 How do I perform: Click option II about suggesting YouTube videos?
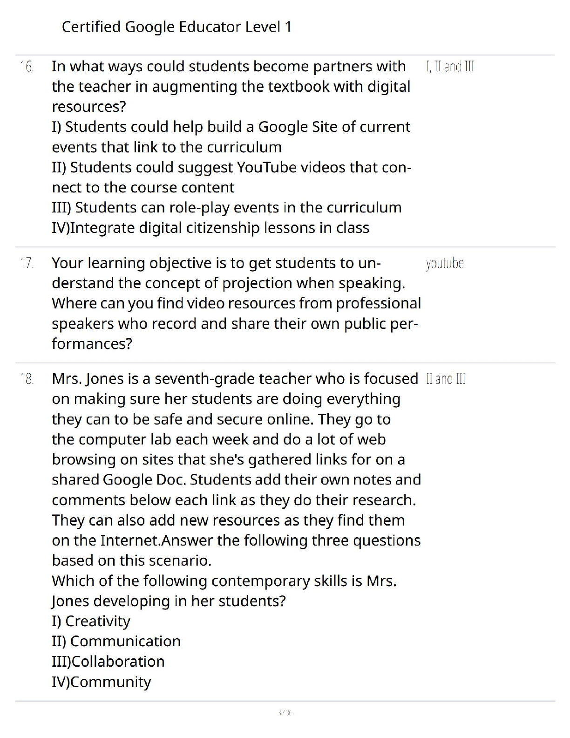click(231, 177)
